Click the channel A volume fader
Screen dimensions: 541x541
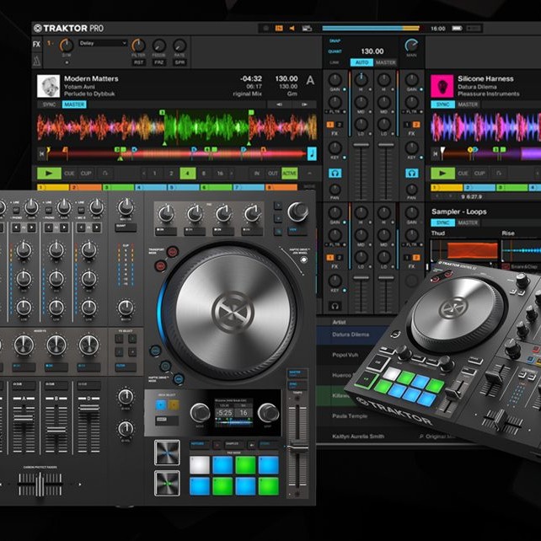click(361, 146)
